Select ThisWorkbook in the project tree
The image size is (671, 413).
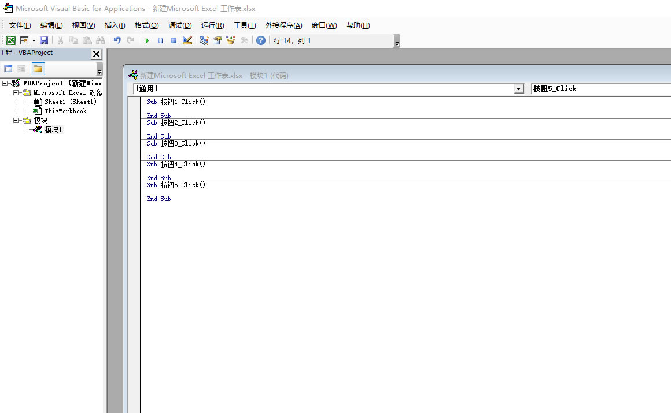(65, 111)
